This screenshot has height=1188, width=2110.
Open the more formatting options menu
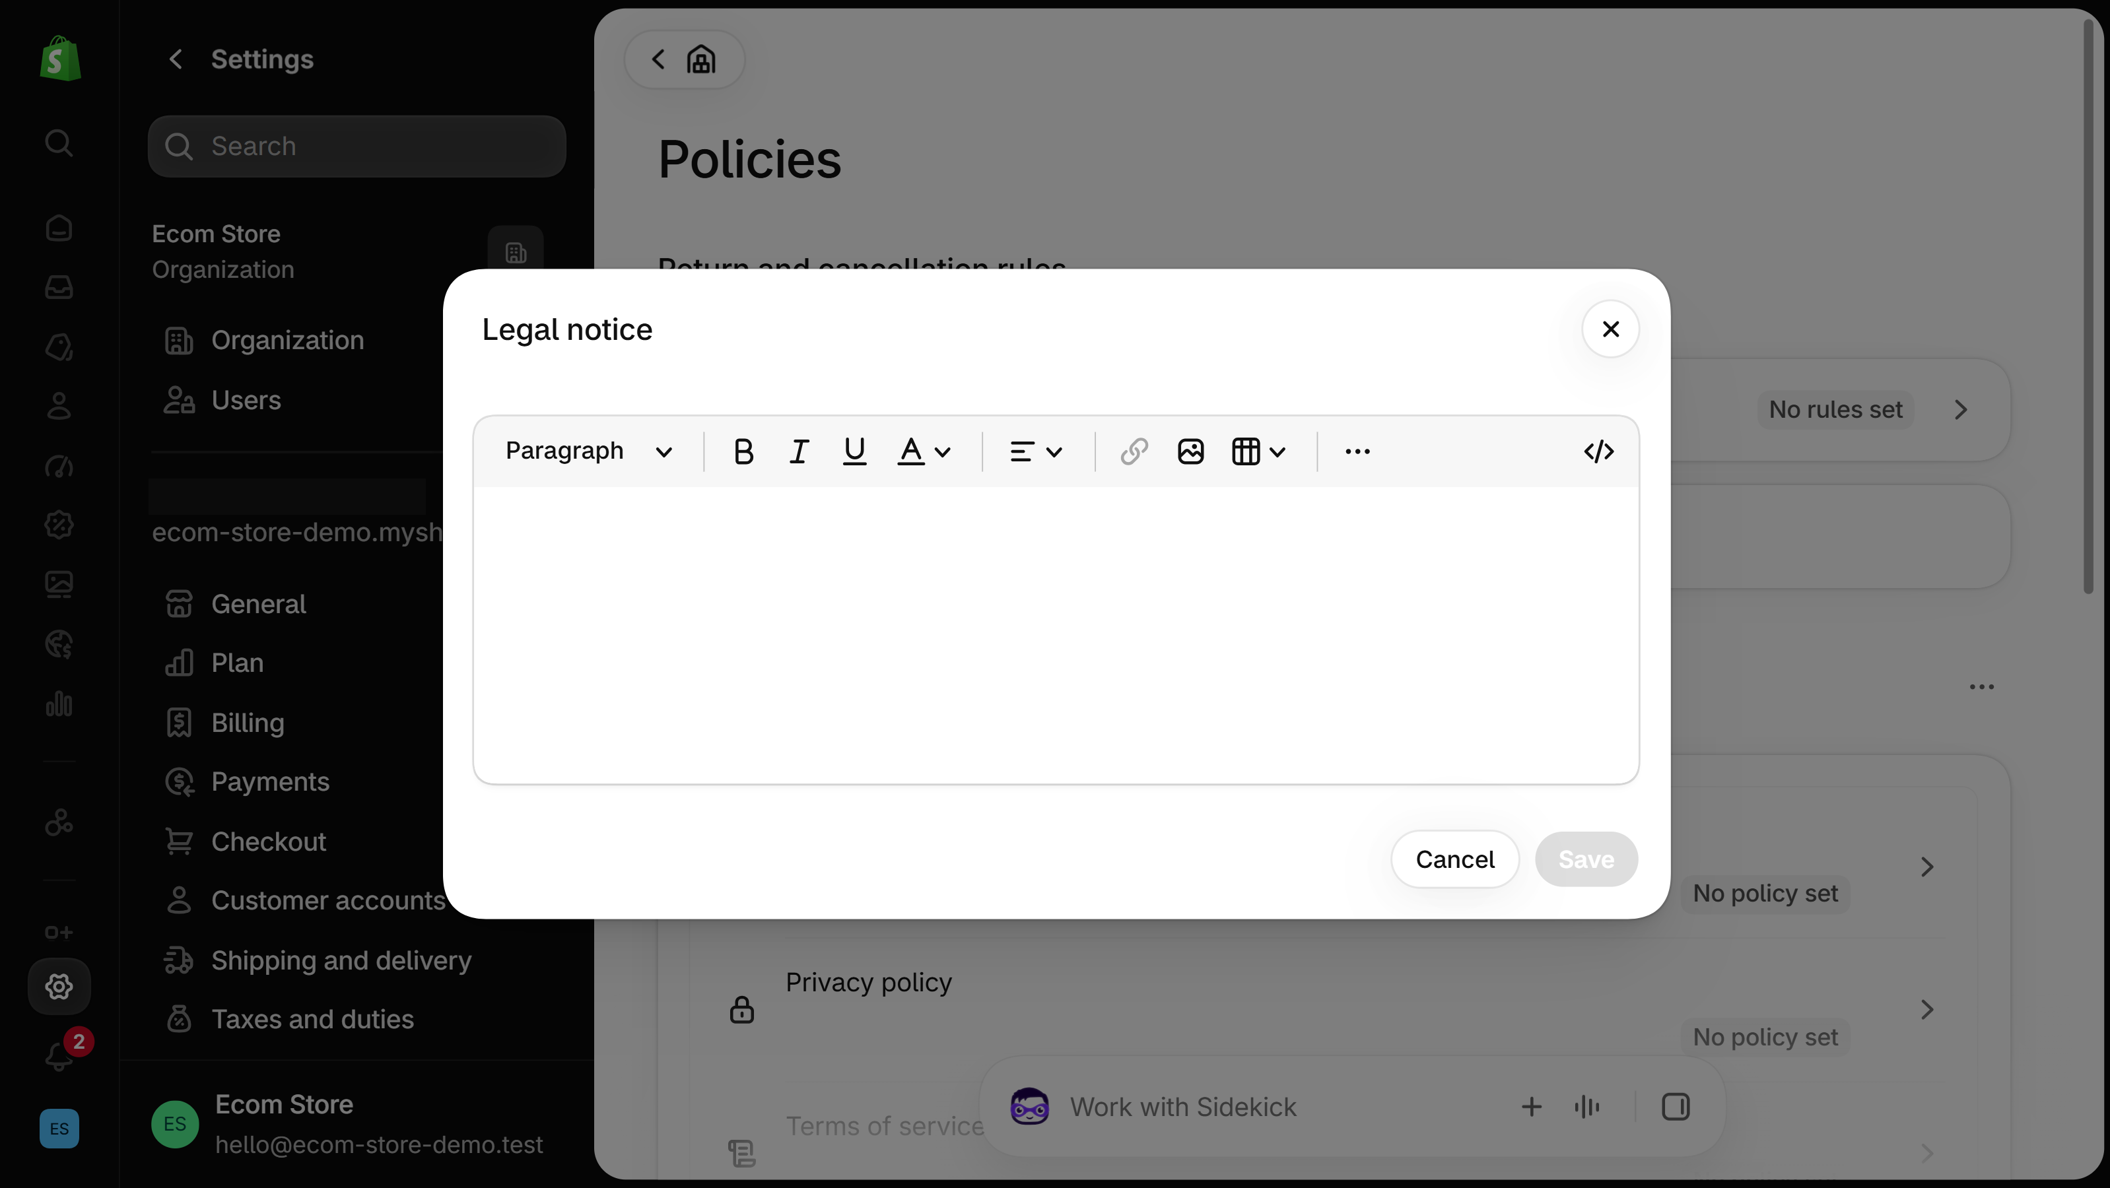1357,451
